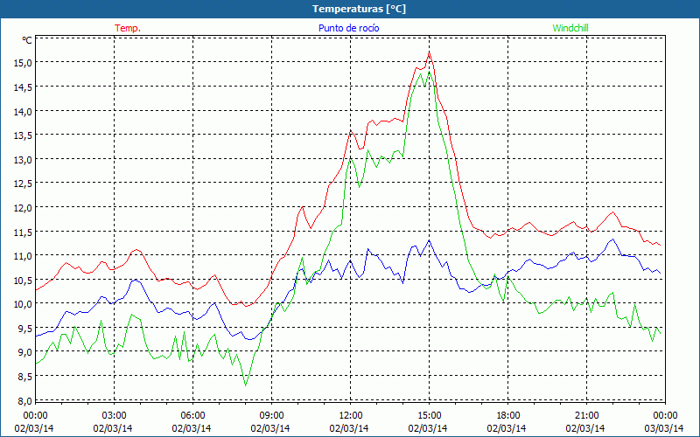This screenshot has width=700, height=437.
Task: Click the 21:00 time axis label
Action: 586,416
